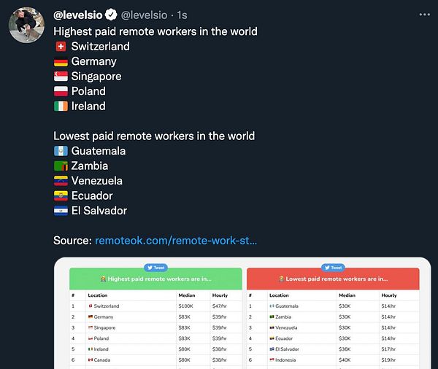Click the green Highest paid remote workers header
The height and width of the screenshot is (369, 438).
[154, 279]
